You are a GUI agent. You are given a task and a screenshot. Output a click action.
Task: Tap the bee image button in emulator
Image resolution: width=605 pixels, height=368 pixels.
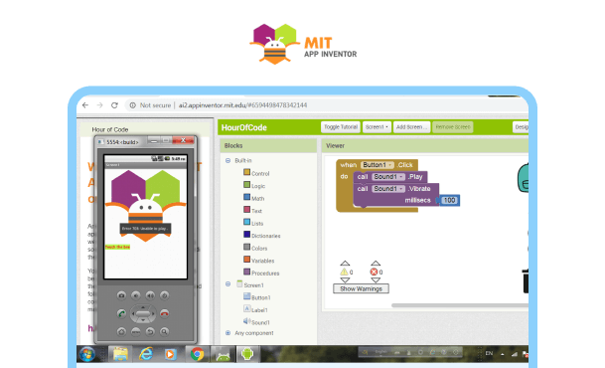coord(145,206)
